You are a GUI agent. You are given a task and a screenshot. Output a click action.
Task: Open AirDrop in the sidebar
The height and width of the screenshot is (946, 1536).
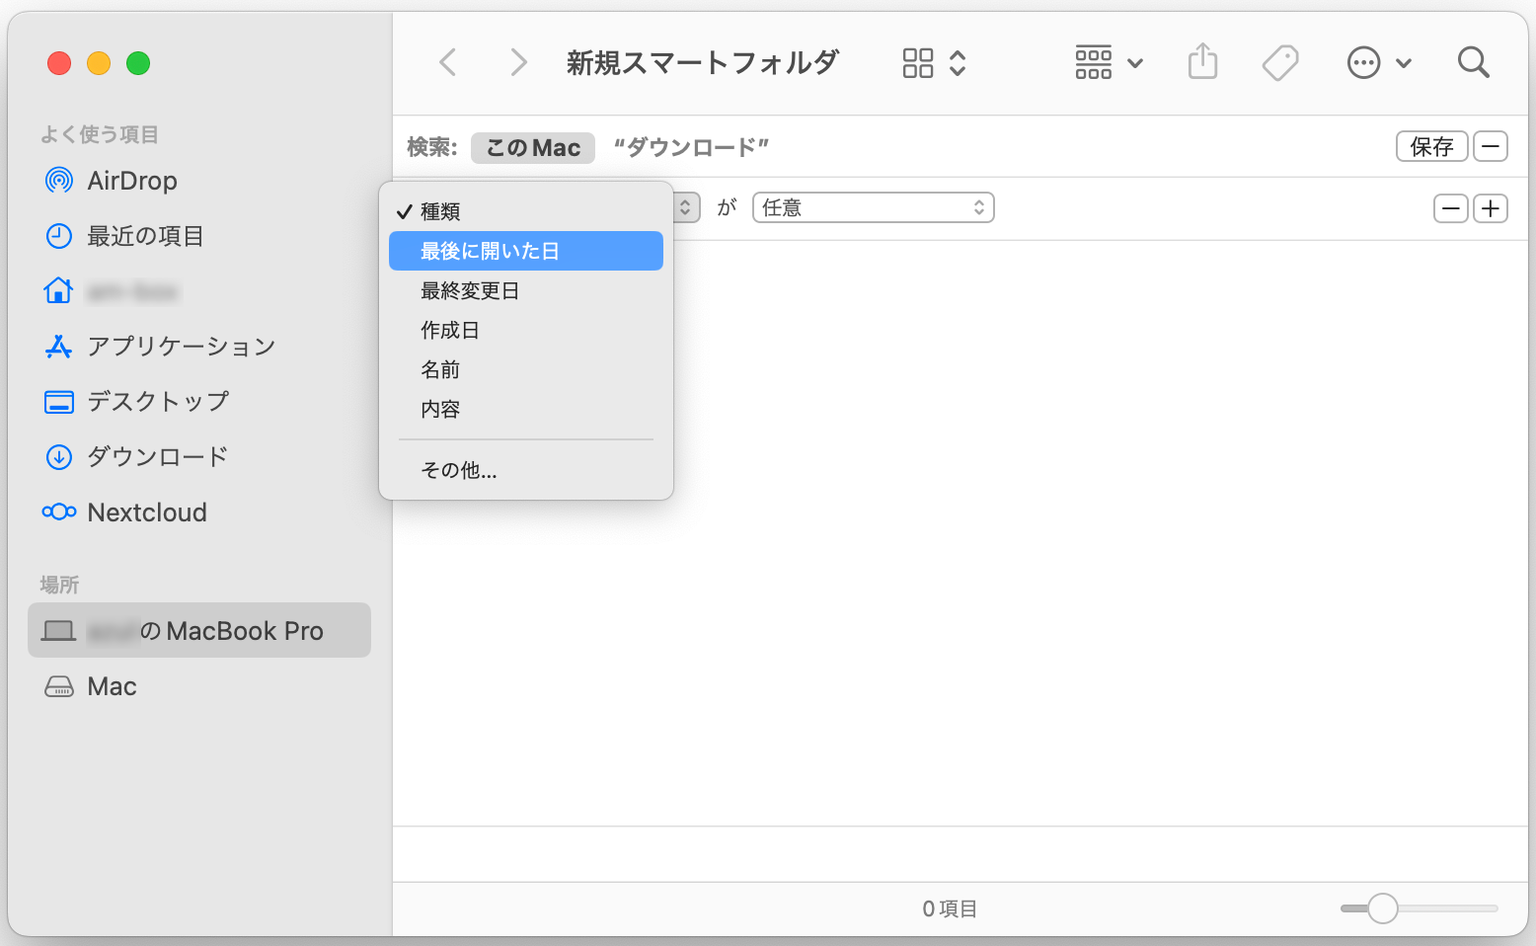[131, 181]
